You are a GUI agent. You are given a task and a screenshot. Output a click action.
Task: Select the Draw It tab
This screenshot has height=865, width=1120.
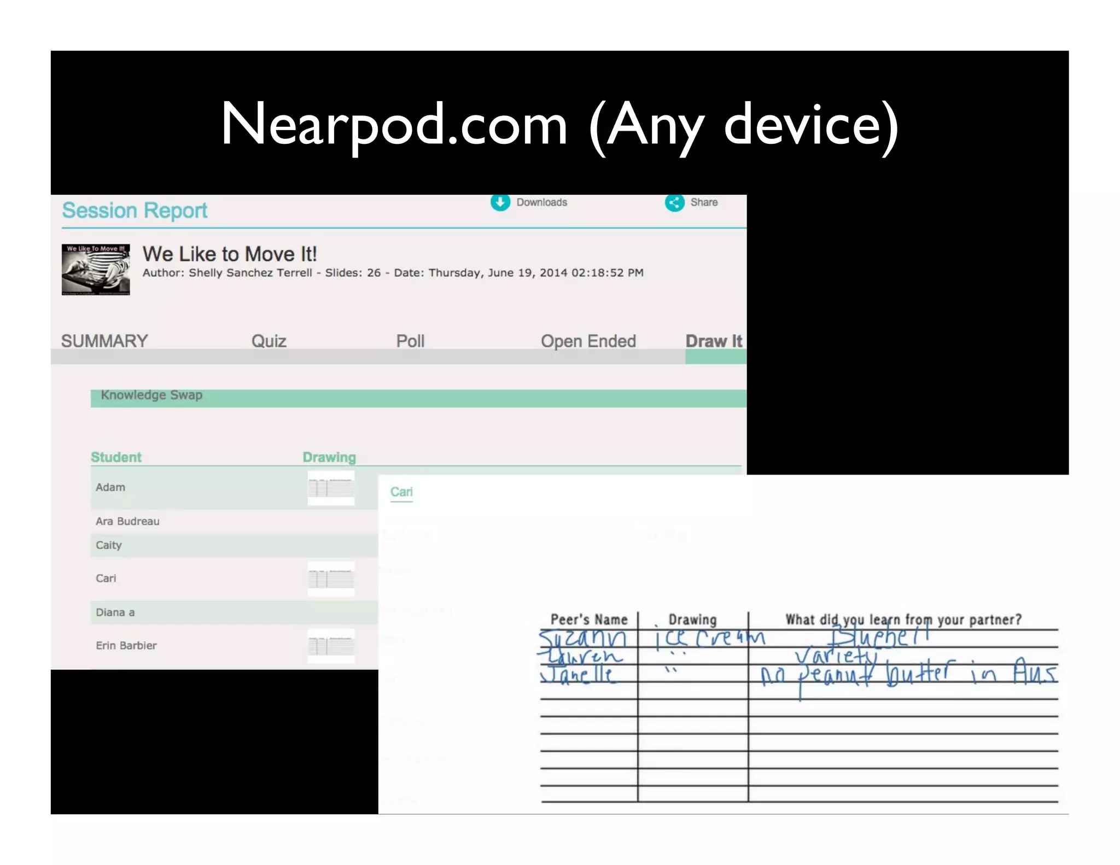[713, 341]
